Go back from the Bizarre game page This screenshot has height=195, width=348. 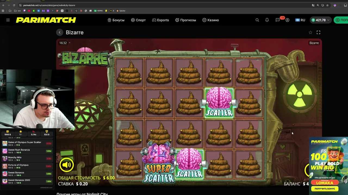click(x=60, y=32)
